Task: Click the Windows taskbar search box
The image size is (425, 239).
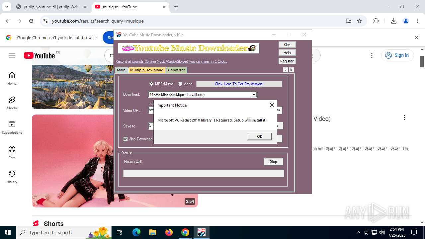Action: 64,232
